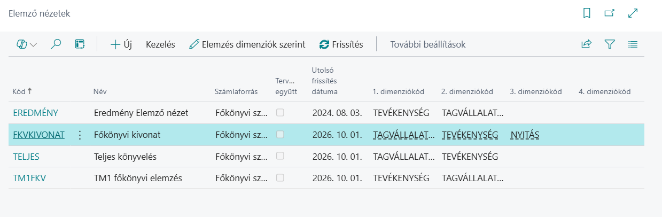Screen dimensions: 662x217
Task: Open page in new window icon
Action: tap(610, 14)
